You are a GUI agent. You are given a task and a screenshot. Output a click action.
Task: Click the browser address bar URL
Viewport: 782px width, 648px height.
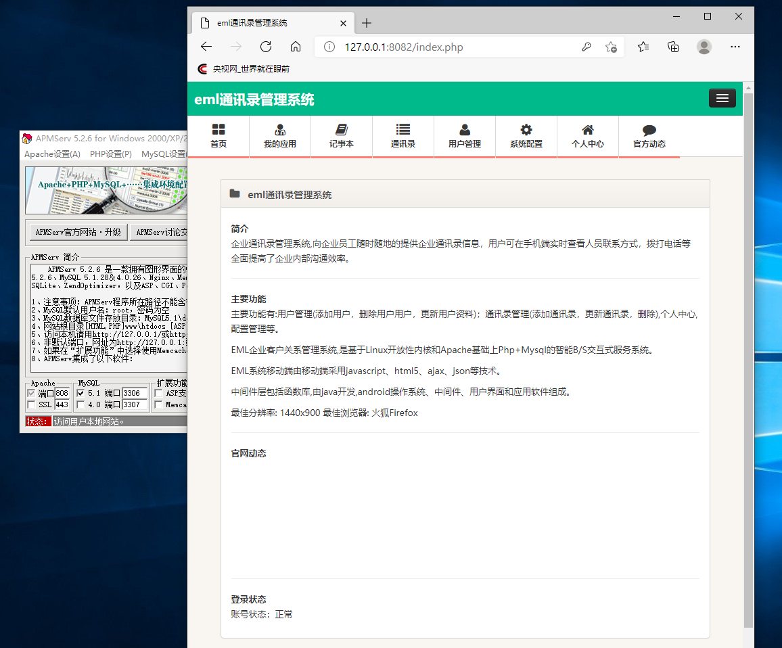tap(403, 47)
